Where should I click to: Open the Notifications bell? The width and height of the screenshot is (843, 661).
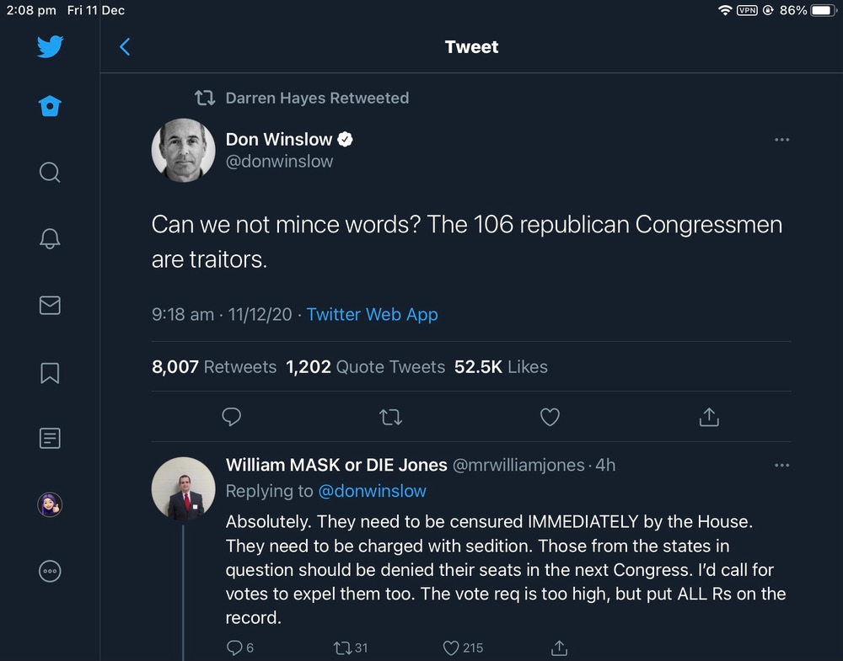50,239
